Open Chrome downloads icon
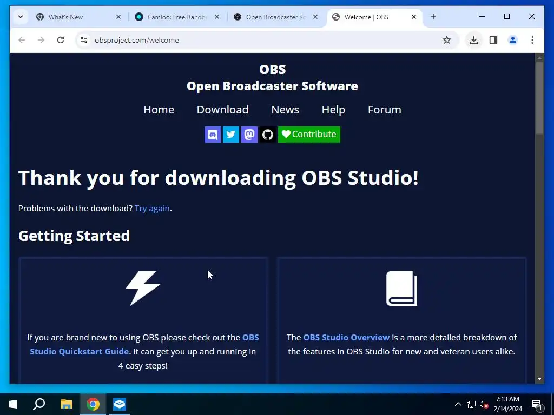This screenshot has width=554, height=415. 474,40
